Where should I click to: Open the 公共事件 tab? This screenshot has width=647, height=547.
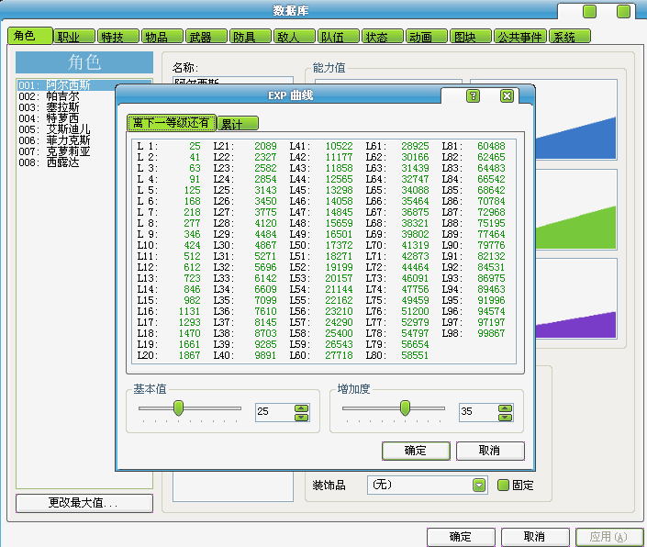pyautogui.click(x=520, y=37)
